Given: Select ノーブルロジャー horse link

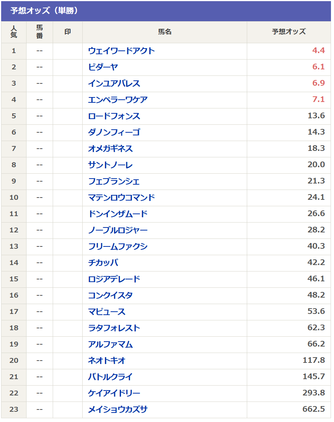Looking at the screenshot, I should coord(118,230).
